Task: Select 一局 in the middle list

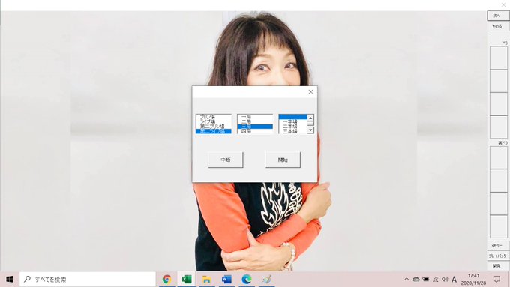Action: click(x=255, y=117)
